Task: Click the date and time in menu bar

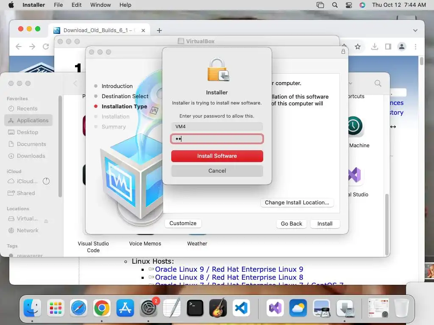Action: [x=399, y=5]
